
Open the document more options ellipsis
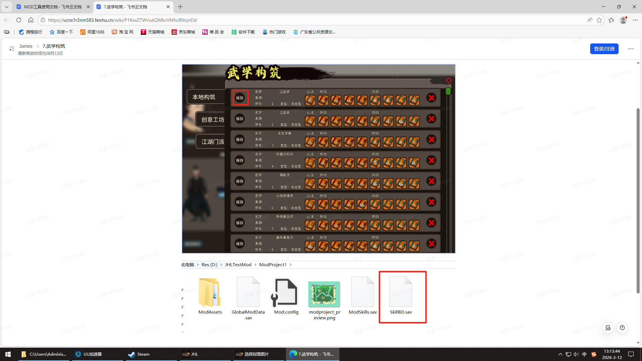coord(631,49)
